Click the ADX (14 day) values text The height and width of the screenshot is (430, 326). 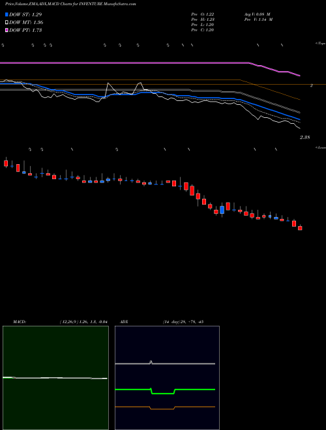coord(183,322)
